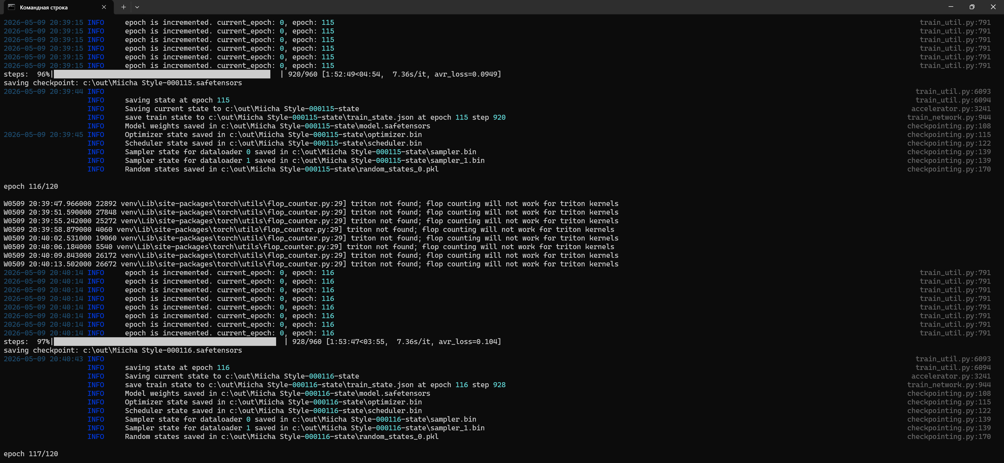Click 'Scheduler state saved' line for 000116-state

(x=273, y=411)
